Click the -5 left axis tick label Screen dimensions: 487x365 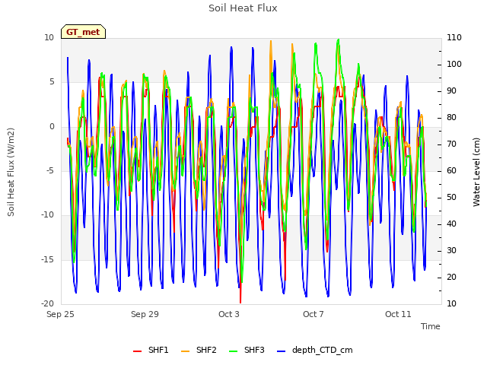tap(49, 170)
